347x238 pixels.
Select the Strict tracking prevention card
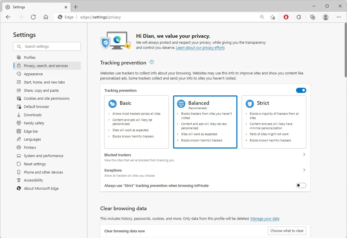tap(274, 122)
